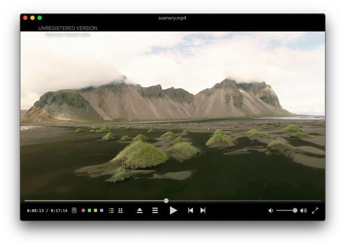Play the scenery.mp4 video
The width and height of the screenshot is (345, 247).
point(174,210)
